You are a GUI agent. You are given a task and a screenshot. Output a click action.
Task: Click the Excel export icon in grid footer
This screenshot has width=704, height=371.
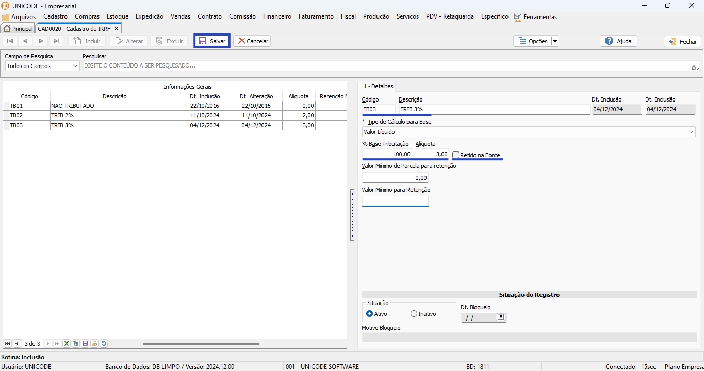(67, 344)
